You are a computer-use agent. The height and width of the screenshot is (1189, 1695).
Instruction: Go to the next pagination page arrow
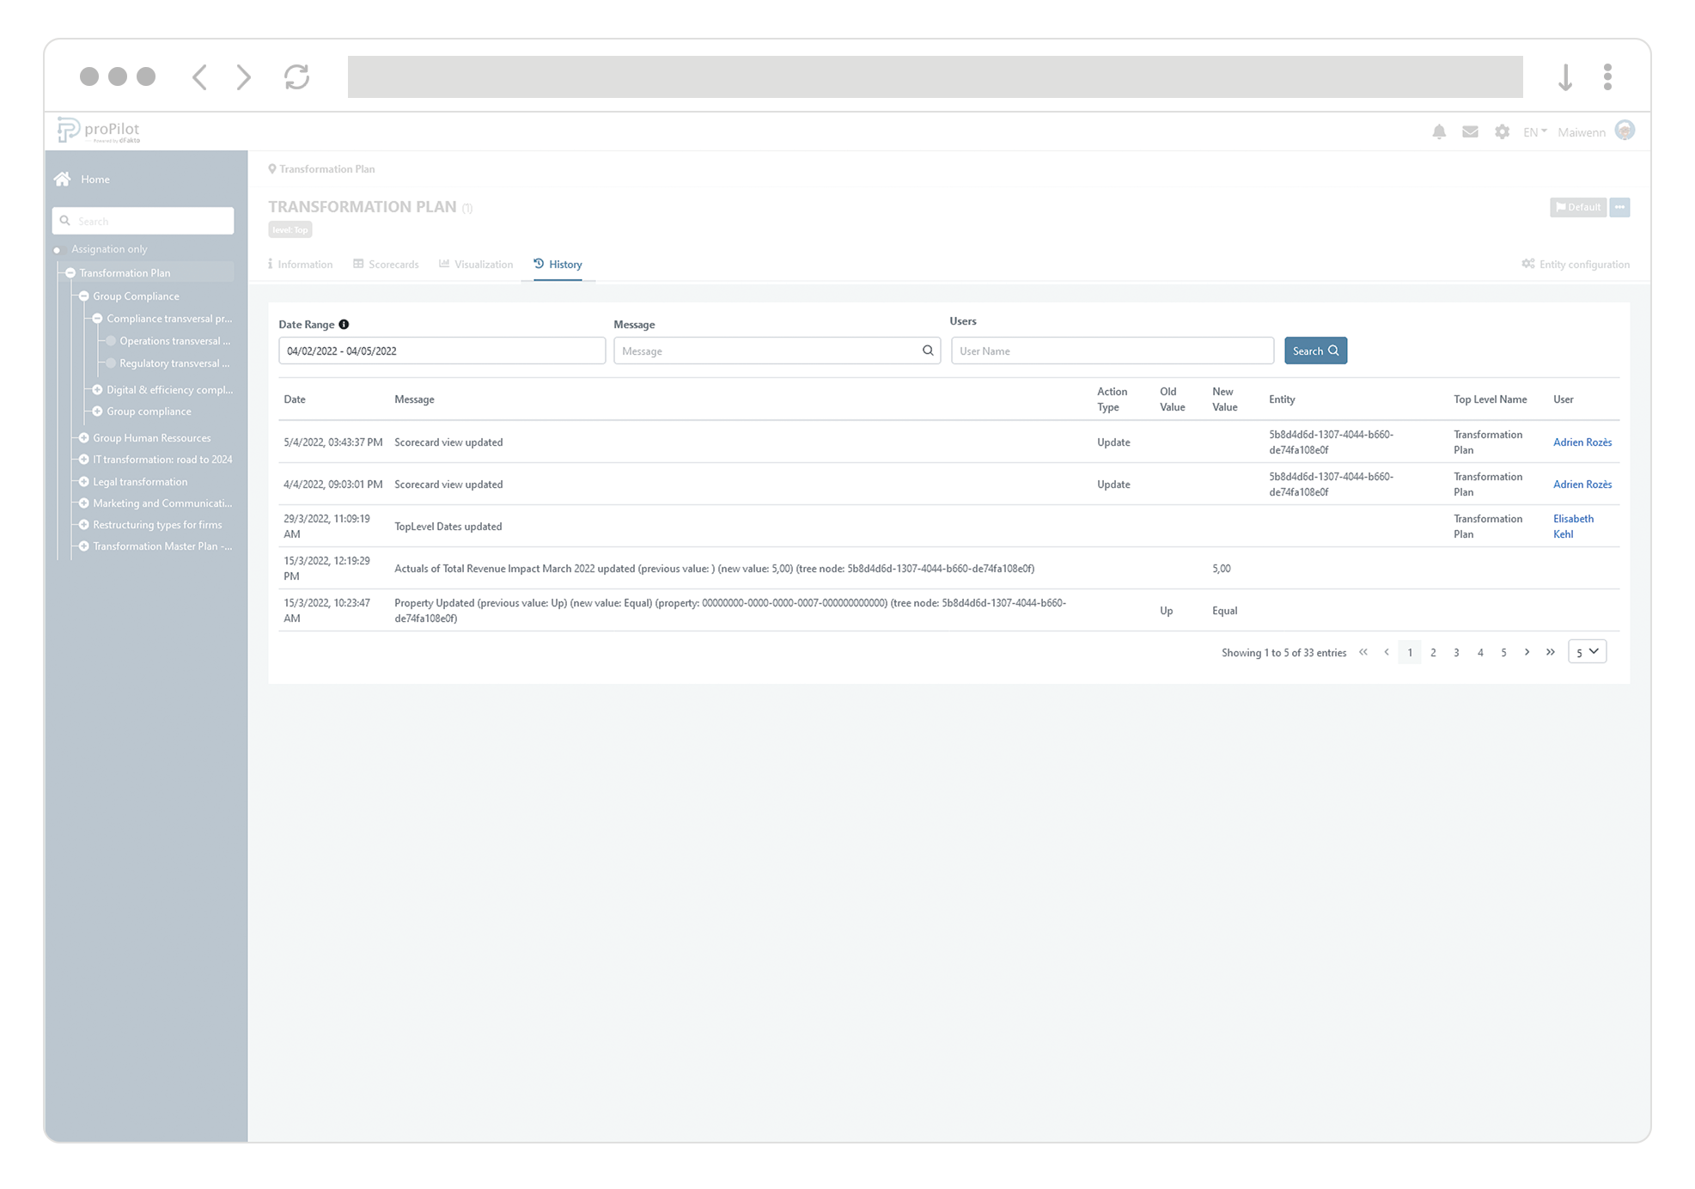(1527, 652)
